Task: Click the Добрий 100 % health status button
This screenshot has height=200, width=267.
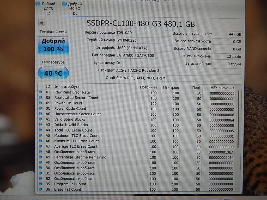Action: [x=53, y=45]
